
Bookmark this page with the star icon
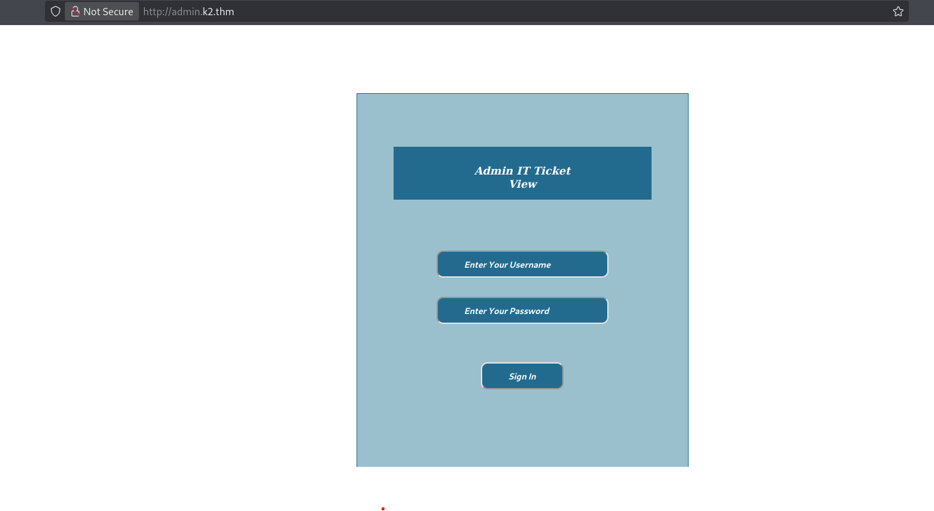898,11
